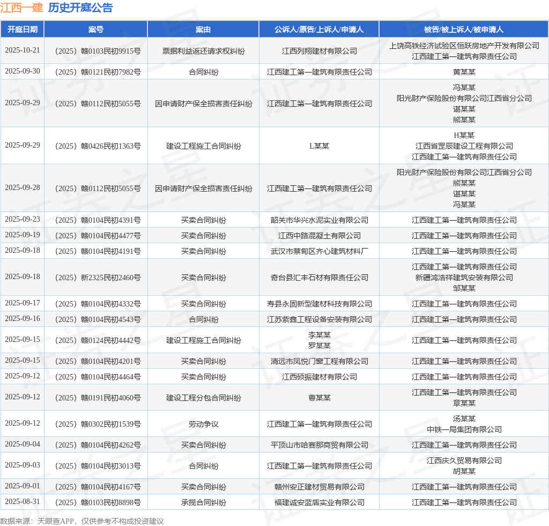Click the date 2025-10-21
Image resolution: width=549 pixels, height=526 pixels.
pos(23,50)
